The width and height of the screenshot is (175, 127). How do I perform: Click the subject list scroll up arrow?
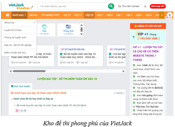coord(82,25)
